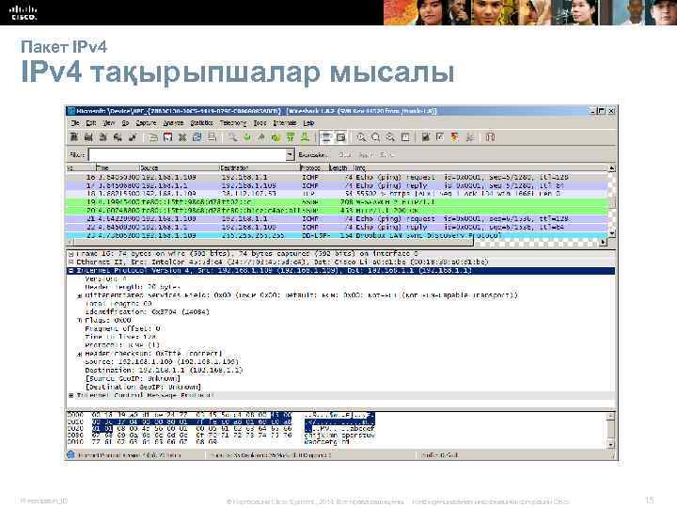Viewport: 677px width, 508px height.
Task: Open the Edit menu
Action: pos(90,123)
